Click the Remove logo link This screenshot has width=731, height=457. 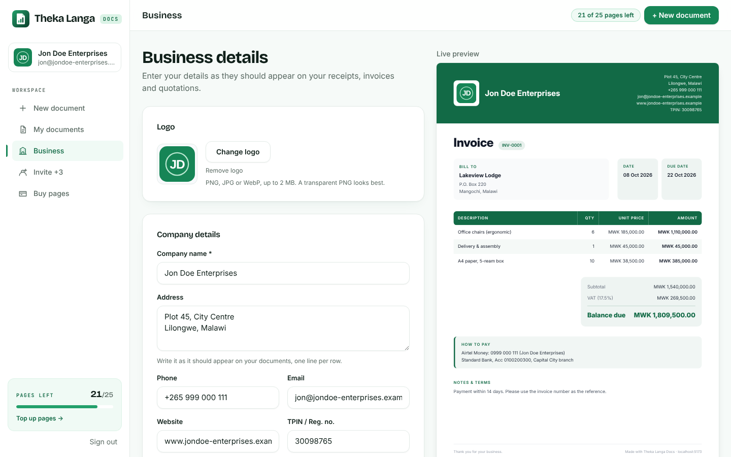pyautogui.click(x=224, y=171)
